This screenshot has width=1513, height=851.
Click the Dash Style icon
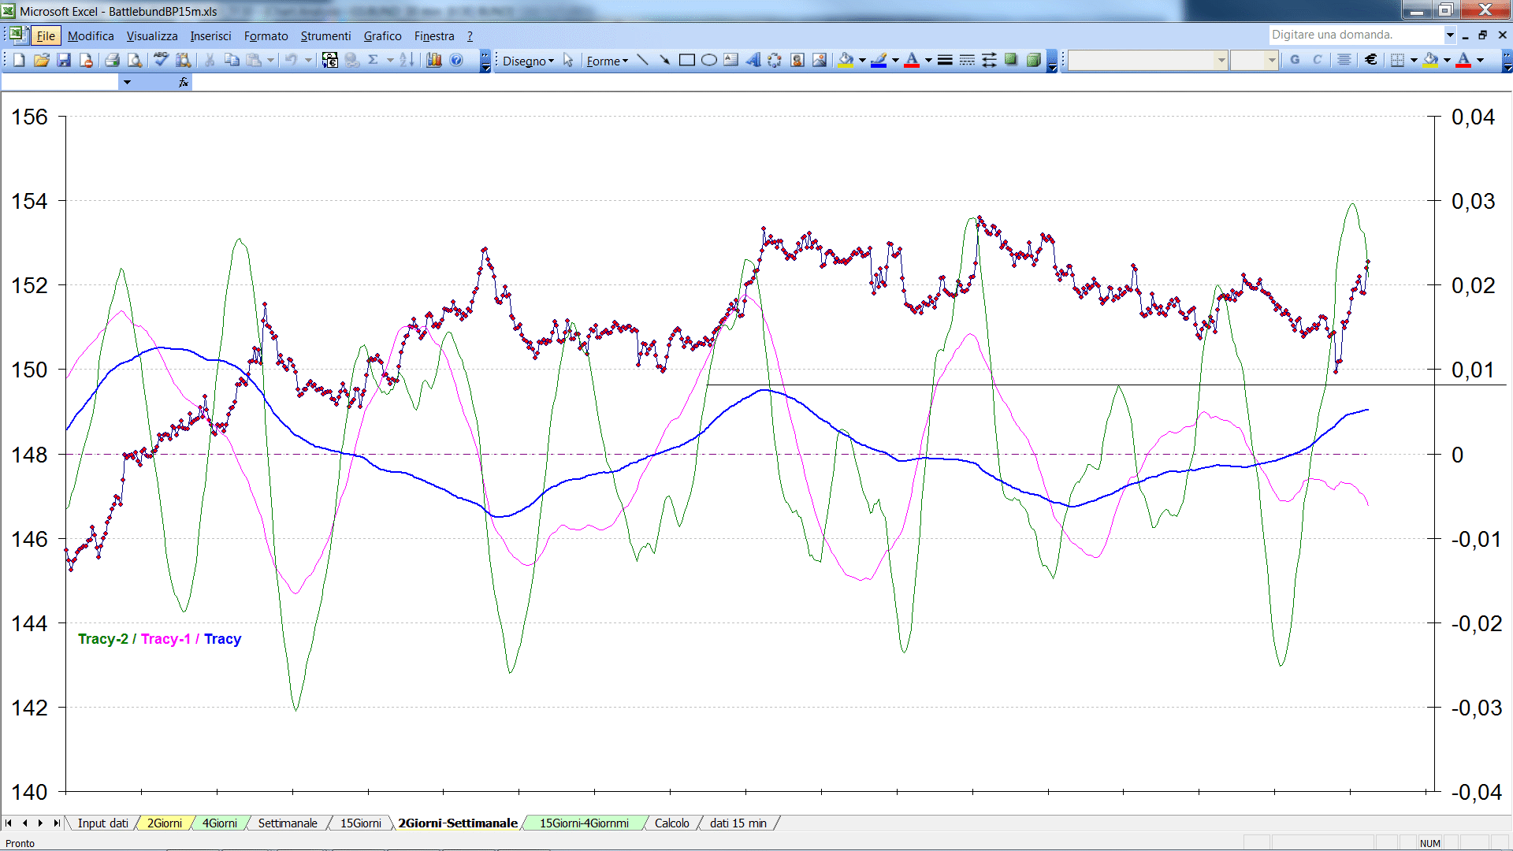(967, 60)
